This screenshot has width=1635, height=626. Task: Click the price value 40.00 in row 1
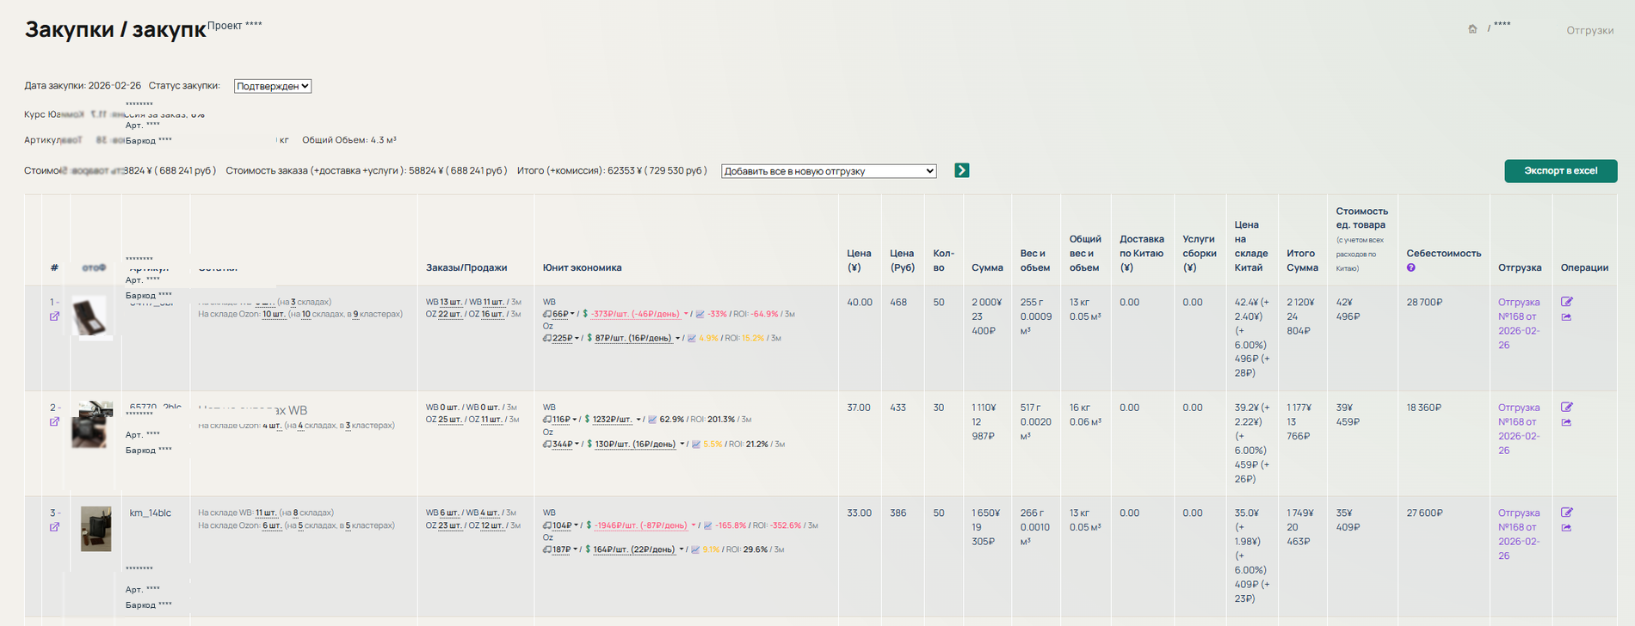(859, 303)
